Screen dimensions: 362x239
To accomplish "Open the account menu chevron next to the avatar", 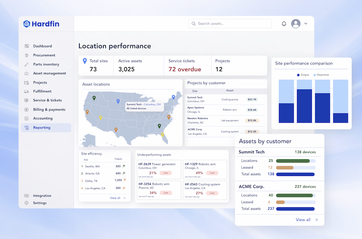I will 306,23.
